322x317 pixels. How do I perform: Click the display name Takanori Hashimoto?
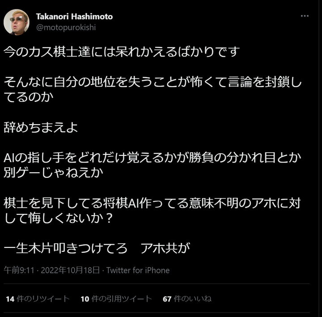click(74, 17)
